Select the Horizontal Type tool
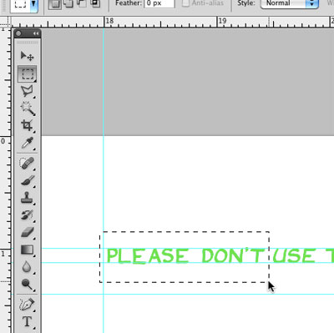The height and width of the screenshot is (333, 334). click(27, 321)
